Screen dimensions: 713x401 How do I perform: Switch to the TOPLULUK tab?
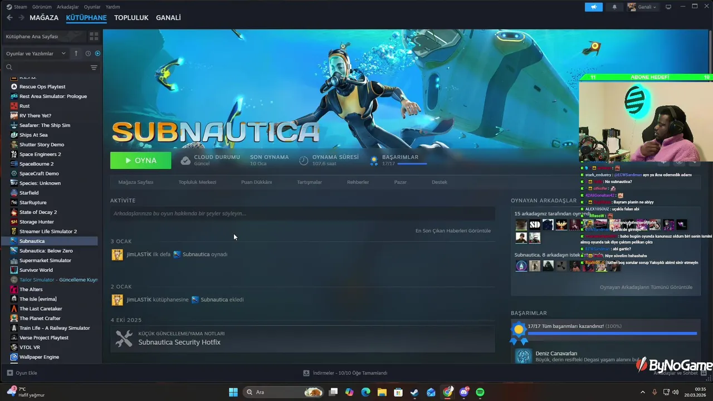(x=131, y=18)
